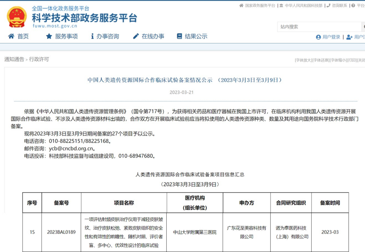Open the 国家政务服务平台 link
365x252 pixels.
260,6
